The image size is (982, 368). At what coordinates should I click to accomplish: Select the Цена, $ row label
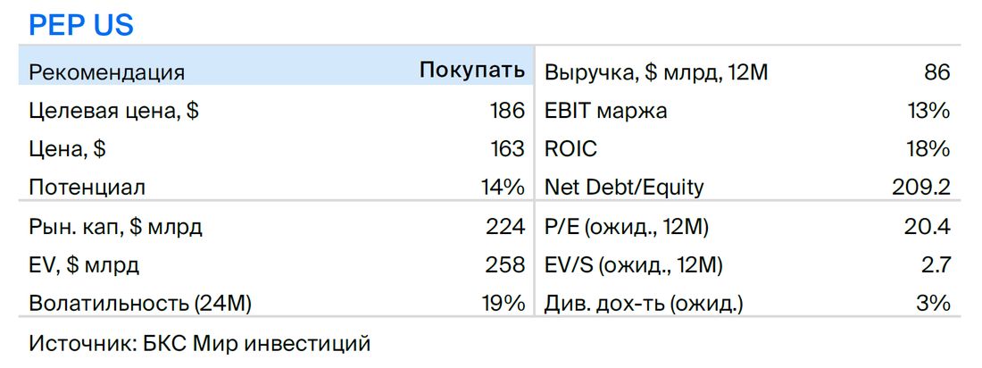[68, 149]
